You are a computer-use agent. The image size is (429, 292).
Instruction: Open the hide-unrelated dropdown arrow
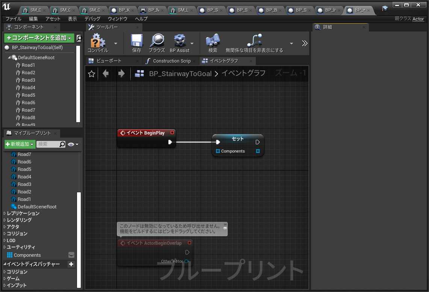(x=292, y=43)
